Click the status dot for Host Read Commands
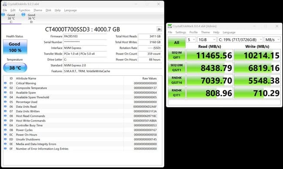Image resolution: width=283 pixels, height=169 pixels. pyautogui.click(x=5, y=116)
